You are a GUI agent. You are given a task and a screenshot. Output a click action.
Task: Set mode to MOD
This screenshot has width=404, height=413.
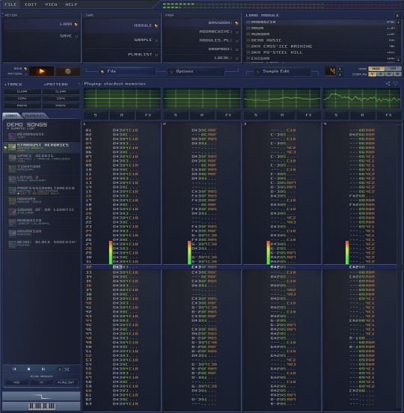[376, 69]
